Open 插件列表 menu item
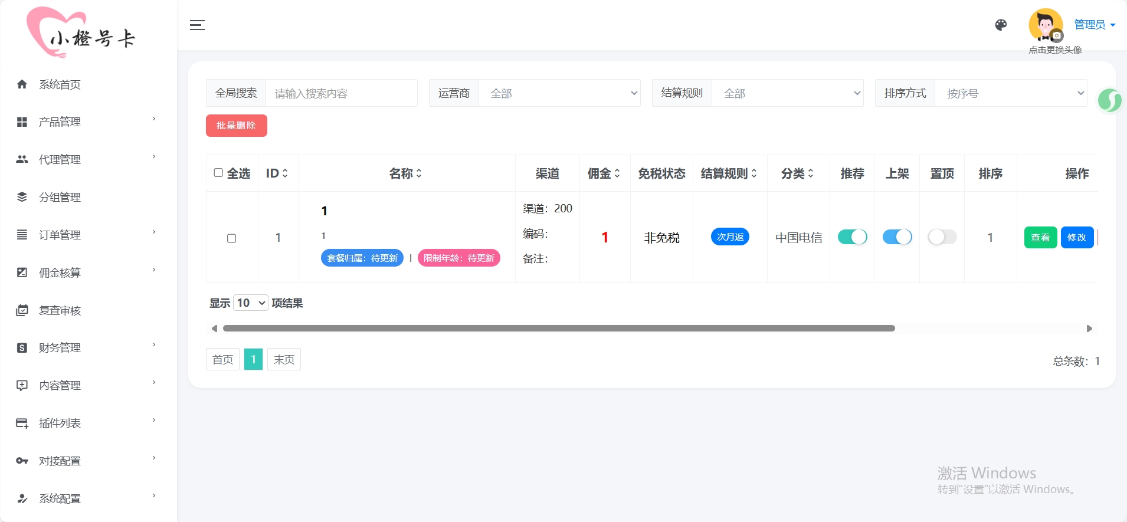The height and width of the screenshot is (522, 1127). (x=89, y=423)
